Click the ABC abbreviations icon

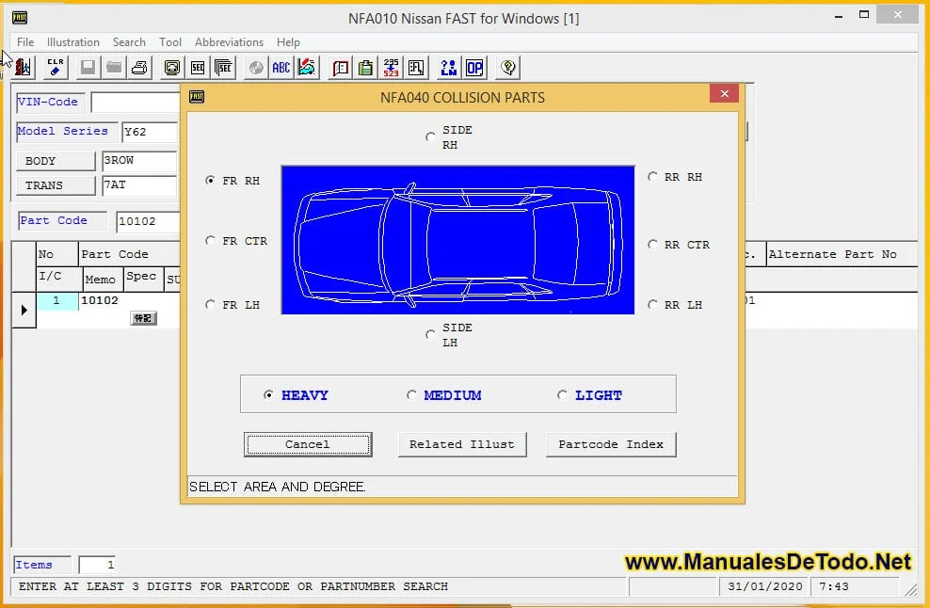tap(281, 68)
